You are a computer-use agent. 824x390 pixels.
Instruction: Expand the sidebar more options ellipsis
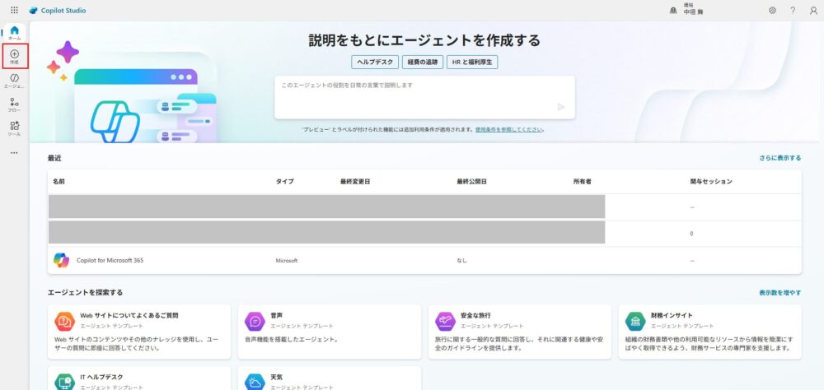[14, 153]
